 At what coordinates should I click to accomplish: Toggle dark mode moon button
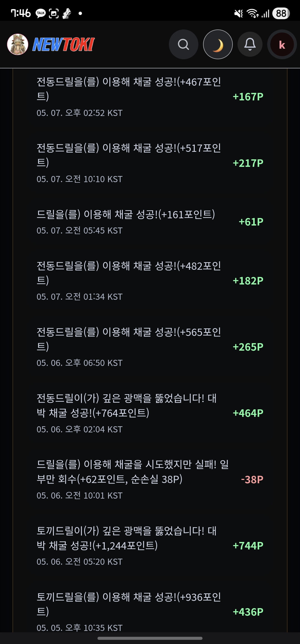click(x=218, y=44)
